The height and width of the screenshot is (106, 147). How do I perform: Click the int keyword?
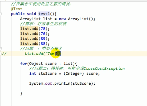pyautogui.click(x=33, y=73)
